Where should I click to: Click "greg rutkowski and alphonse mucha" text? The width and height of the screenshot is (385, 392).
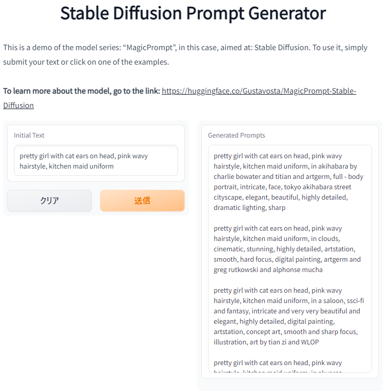268,270
